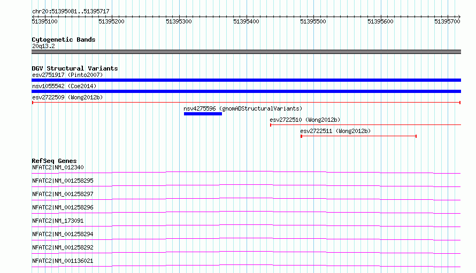Select variant label esv2722511 (Wong2012b)
The height and width of the screenshot is (273, 476).
tap(335, 131)
